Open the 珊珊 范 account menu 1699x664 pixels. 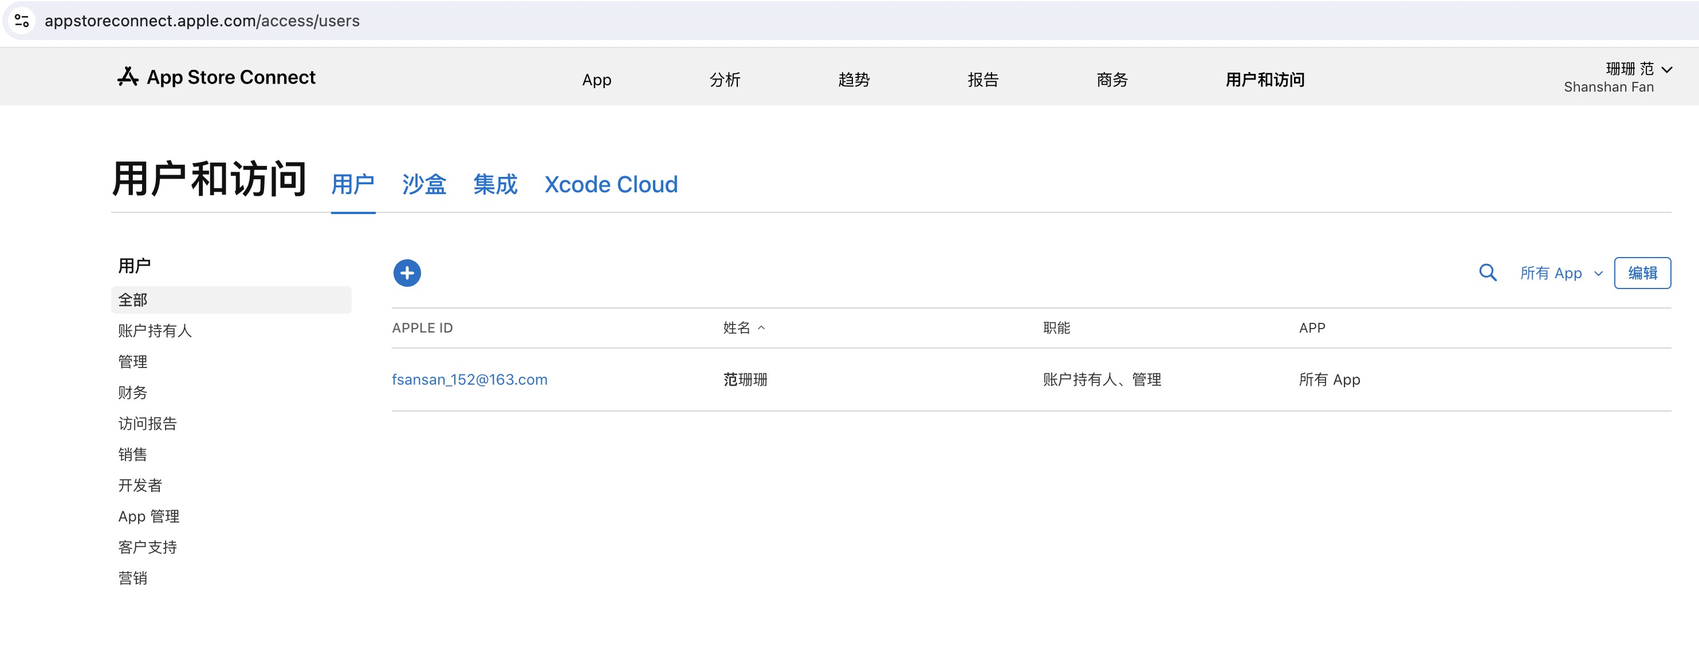click(1638, 69)
